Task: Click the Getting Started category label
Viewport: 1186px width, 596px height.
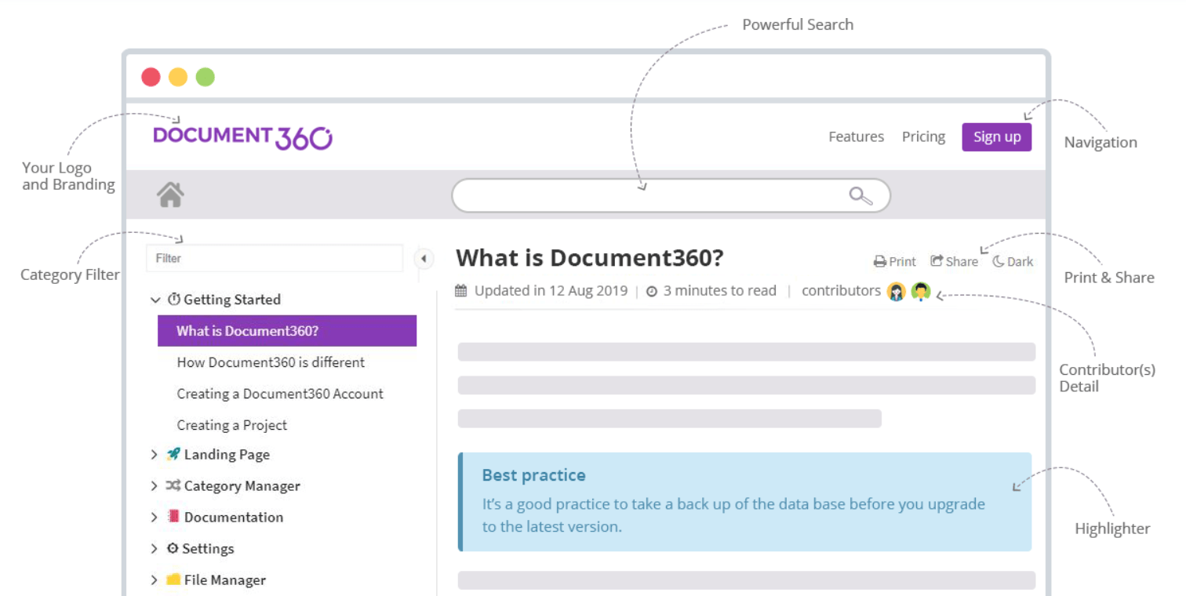Action: coord(232,300)
